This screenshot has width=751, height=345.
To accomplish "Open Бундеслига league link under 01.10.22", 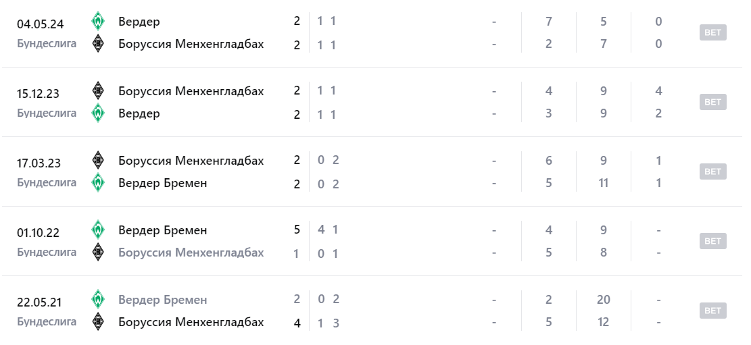I will click(47, 253).
